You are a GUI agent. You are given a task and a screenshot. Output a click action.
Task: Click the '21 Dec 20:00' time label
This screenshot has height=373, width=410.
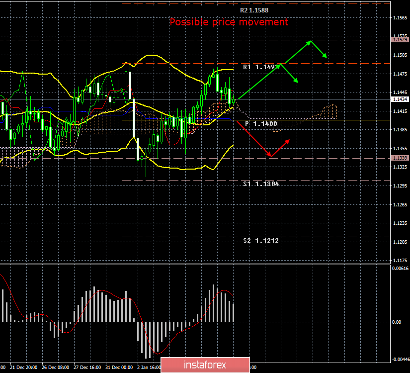[24, 367]
